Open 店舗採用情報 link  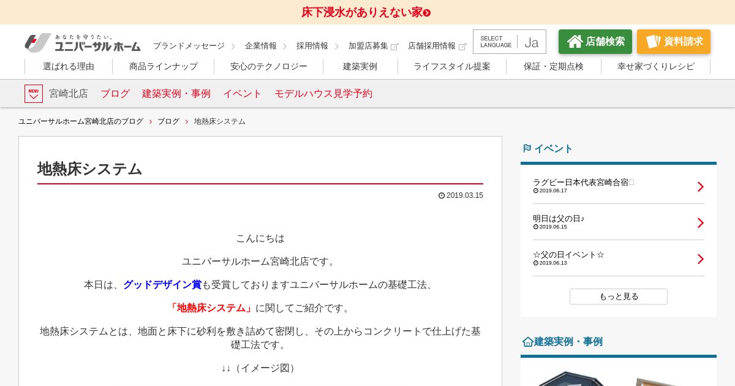[x=432, y=46]
